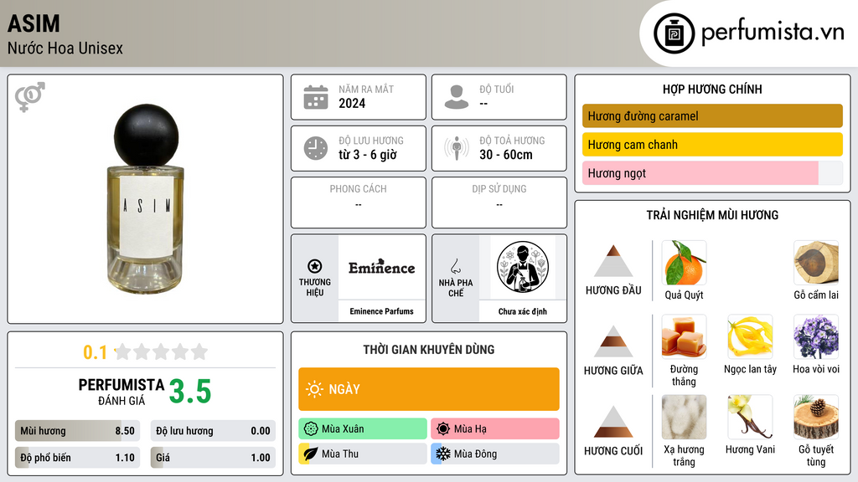858x482 pixels.
Task: Click the perfumer illustration labeled Chưa xác định
Action: [523, 267]
